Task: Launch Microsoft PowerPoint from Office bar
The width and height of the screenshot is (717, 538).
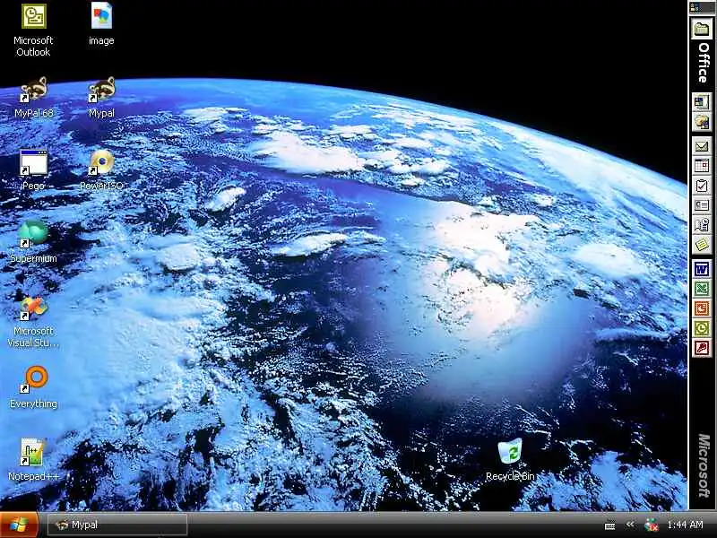Action: (x=702, y=308)
